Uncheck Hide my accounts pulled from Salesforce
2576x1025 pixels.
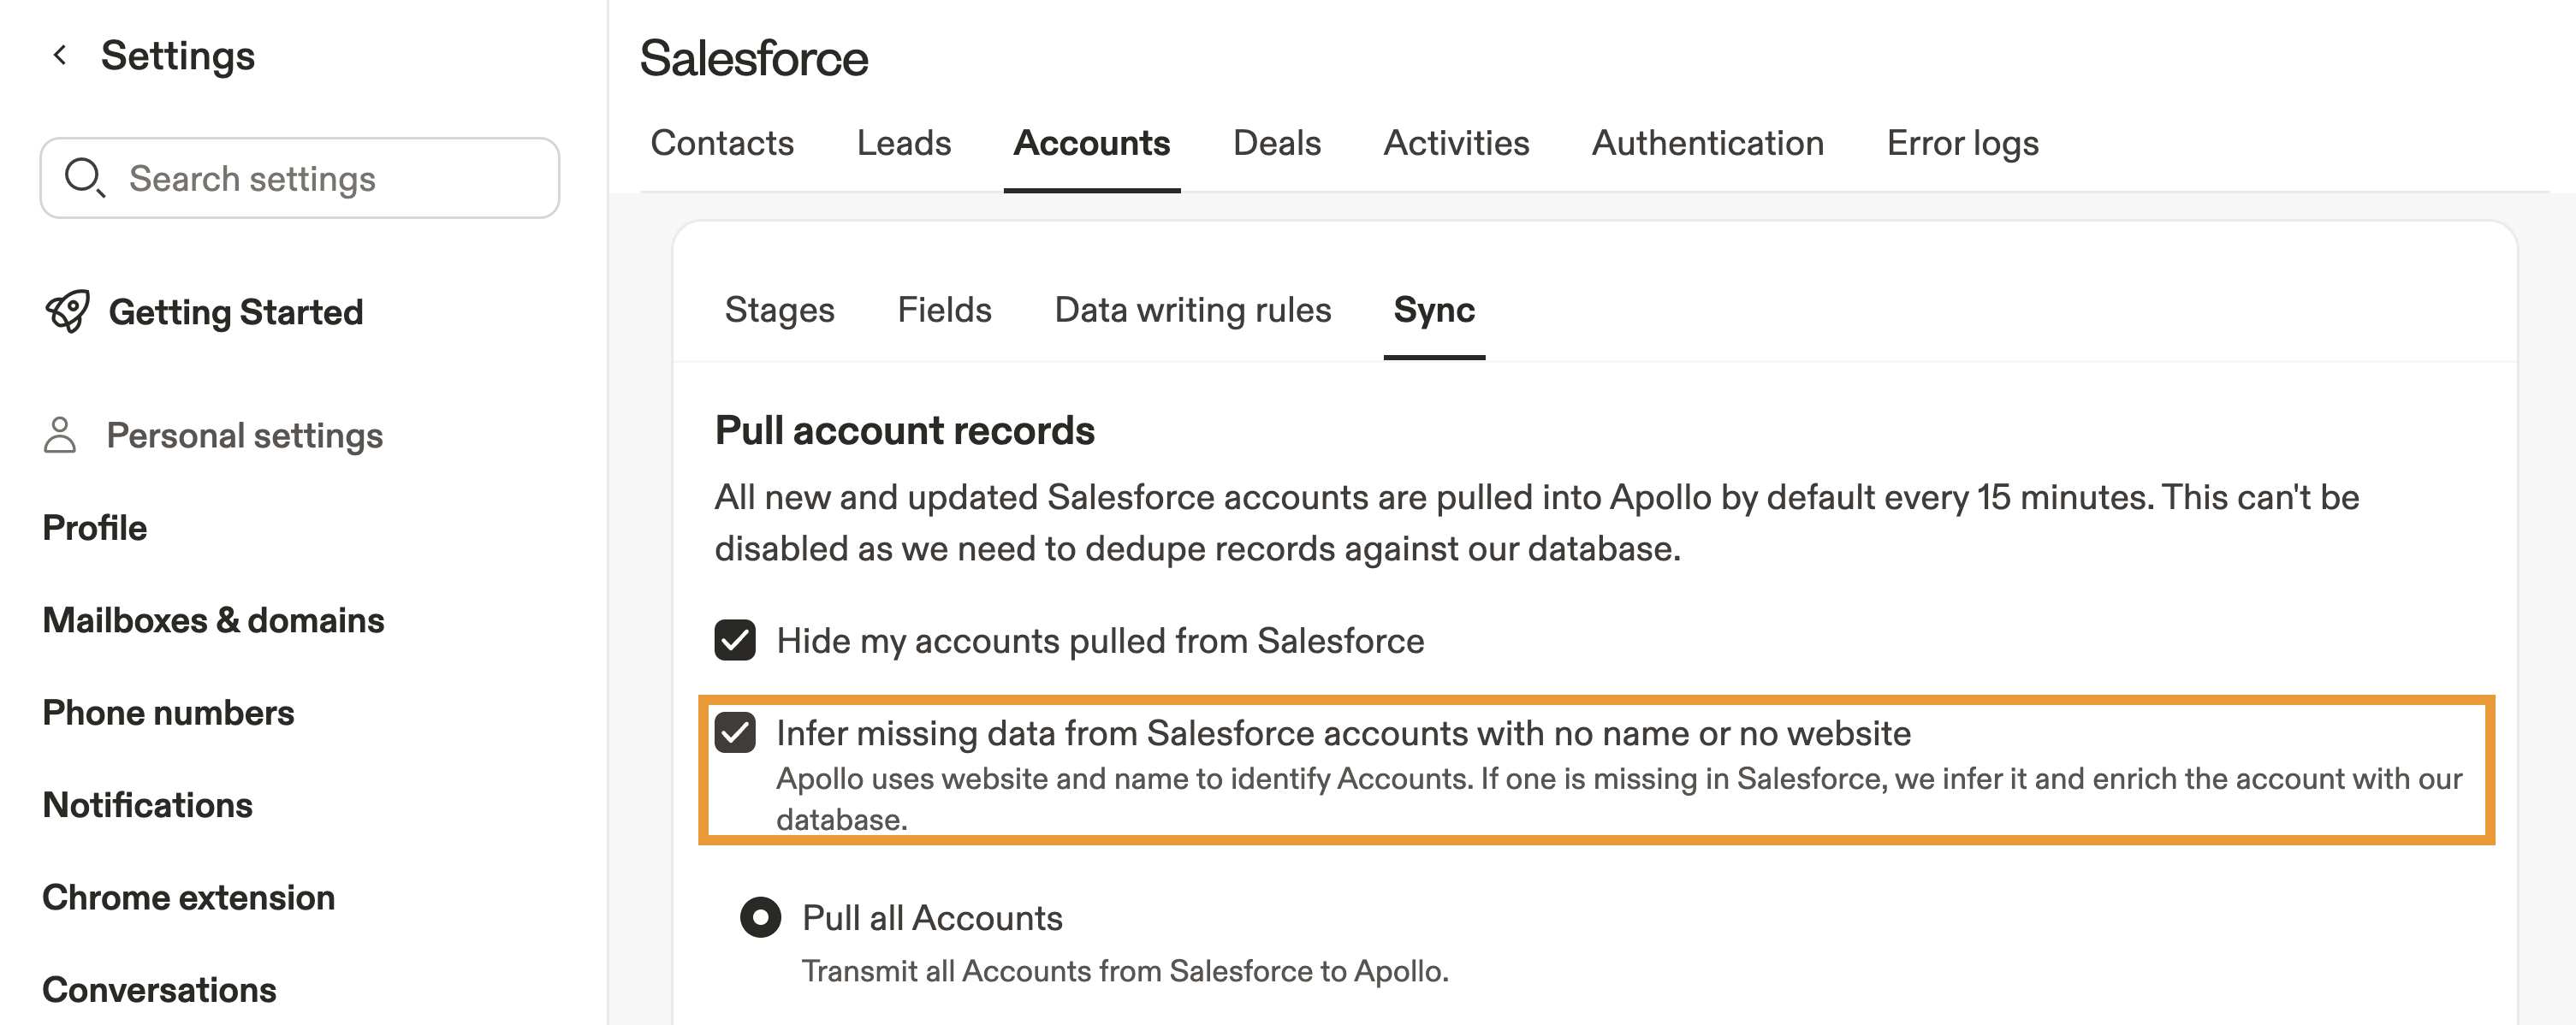(x=735, y=640)
